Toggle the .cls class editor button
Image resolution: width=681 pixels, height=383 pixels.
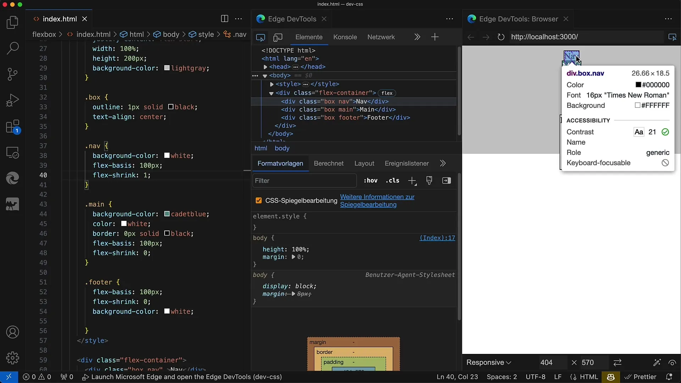pyautogui.click(x=392, y=181)
